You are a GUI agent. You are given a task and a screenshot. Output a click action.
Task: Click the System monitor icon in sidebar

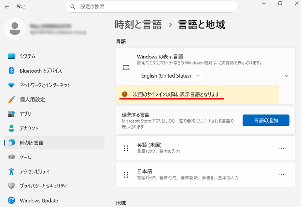11,56
